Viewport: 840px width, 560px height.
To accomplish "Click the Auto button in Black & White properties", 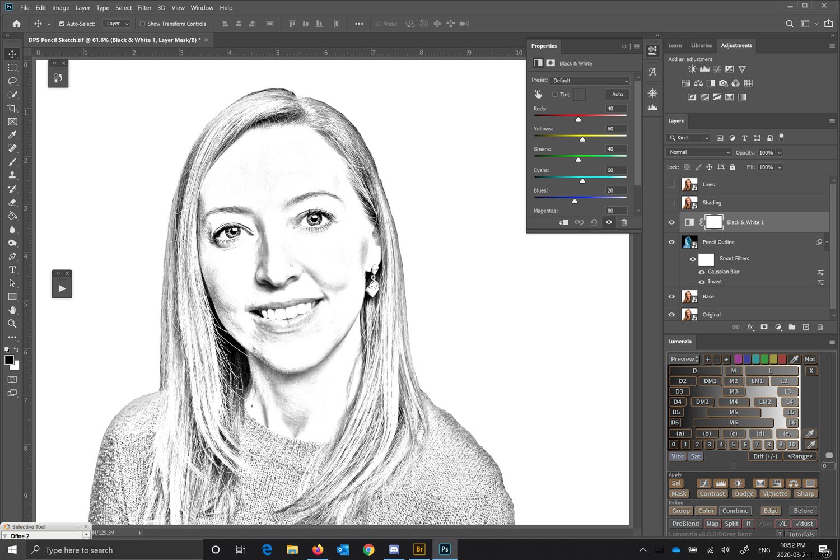I will (x=617, y=94).
